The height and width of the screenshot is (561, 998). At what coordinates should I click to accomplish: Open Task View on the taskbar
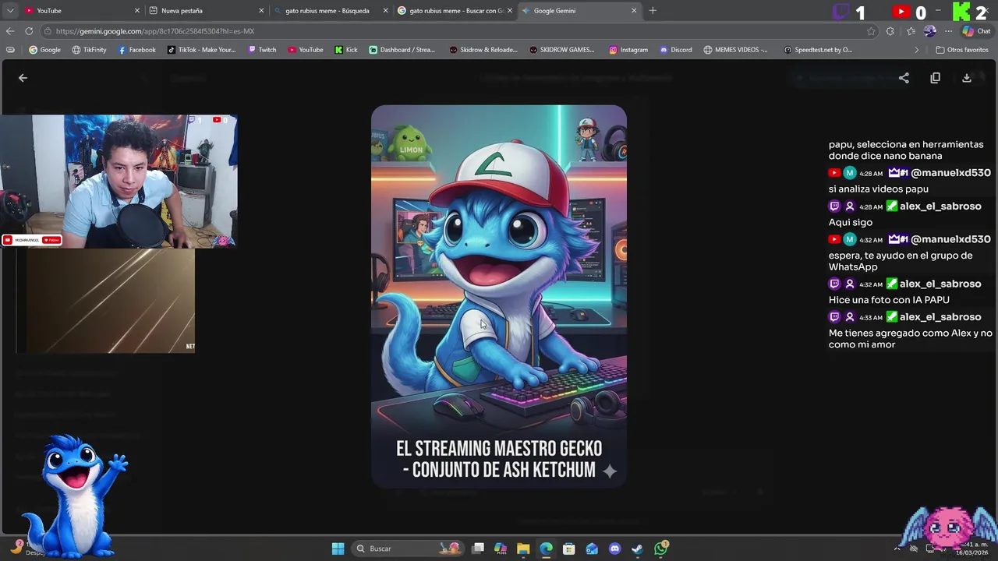click(x=478, y=549)
